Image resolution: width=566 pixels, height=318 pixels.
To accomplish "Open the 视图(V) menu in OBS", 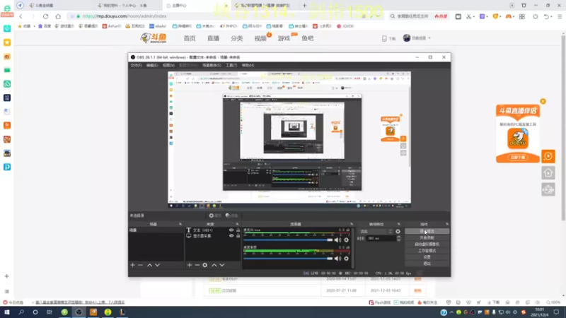I will 168,65.
